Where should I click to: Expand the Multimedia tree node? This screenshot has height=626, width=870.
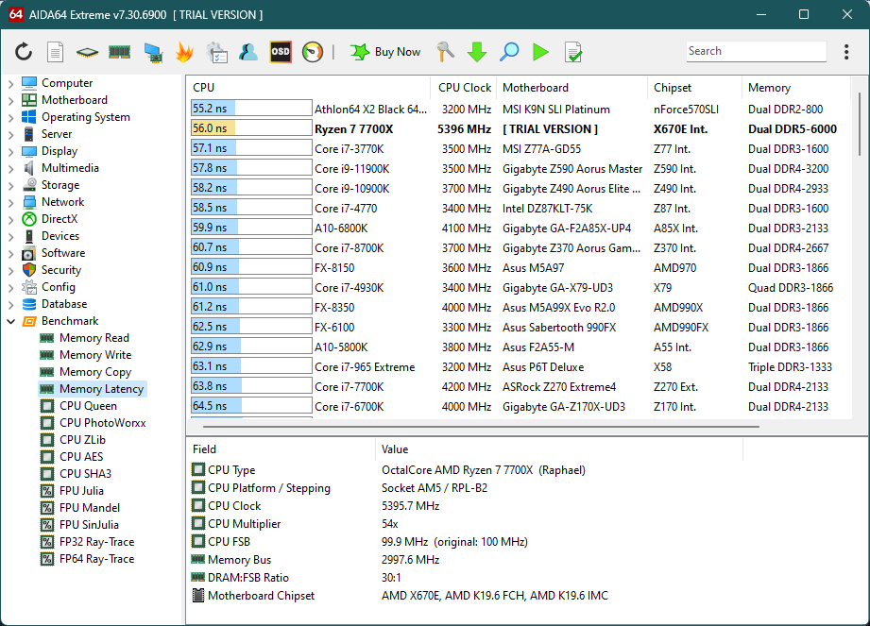(x=11, y=169)
